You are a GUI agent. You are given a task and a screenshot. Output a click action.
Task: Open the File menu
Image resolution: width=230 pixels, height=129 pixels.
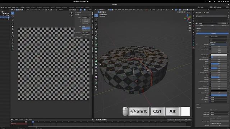[3, 8]
